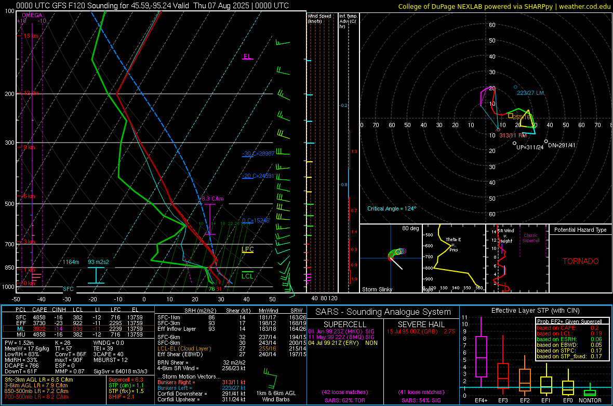Viewport: 613px width, 406px height.
Task: Click the Sfc-3km AGL LR = 6.5 C/km line
Action: pyautogui.click(x=39, y=380)
